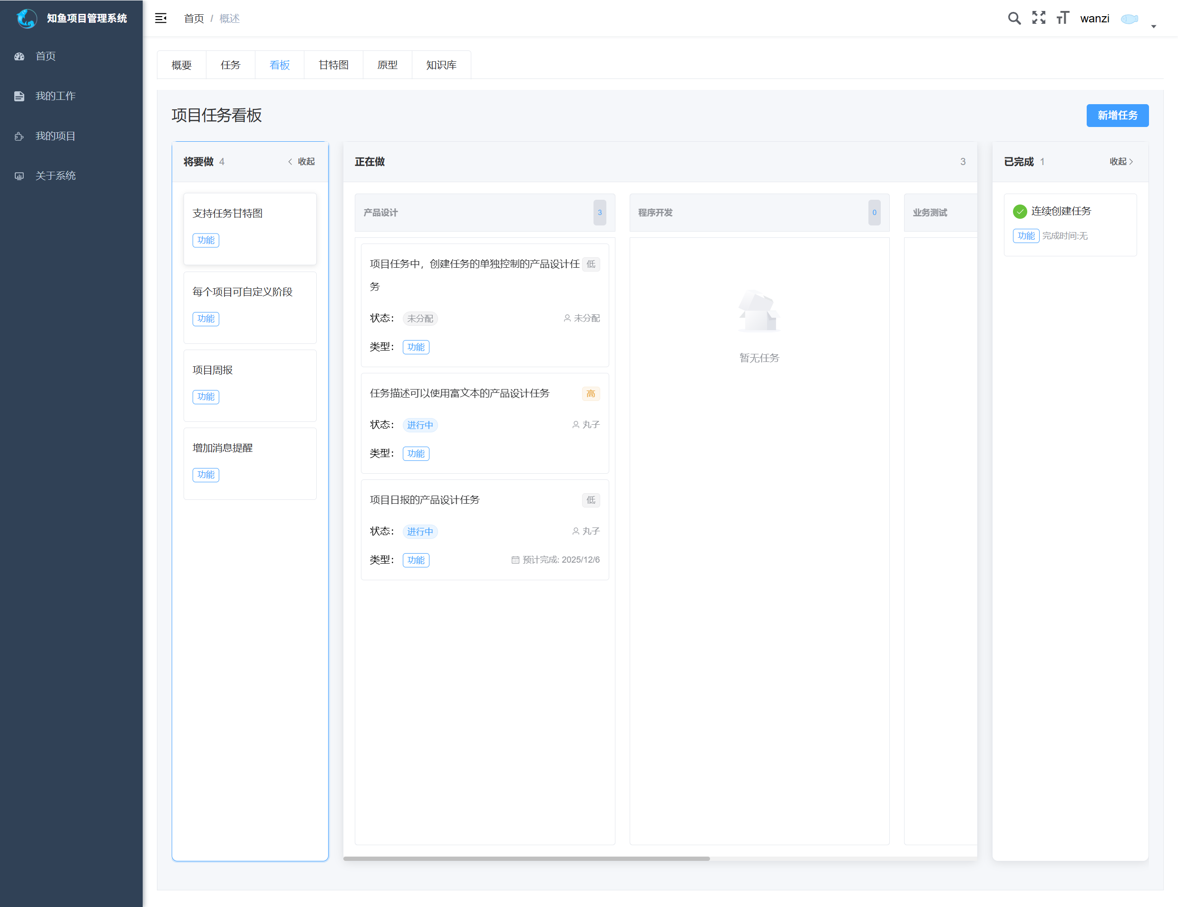Viewport: 1178px width, 907px height.
Task: Open the 项目日报的产品设计任务 card
Action: [425, 499]
